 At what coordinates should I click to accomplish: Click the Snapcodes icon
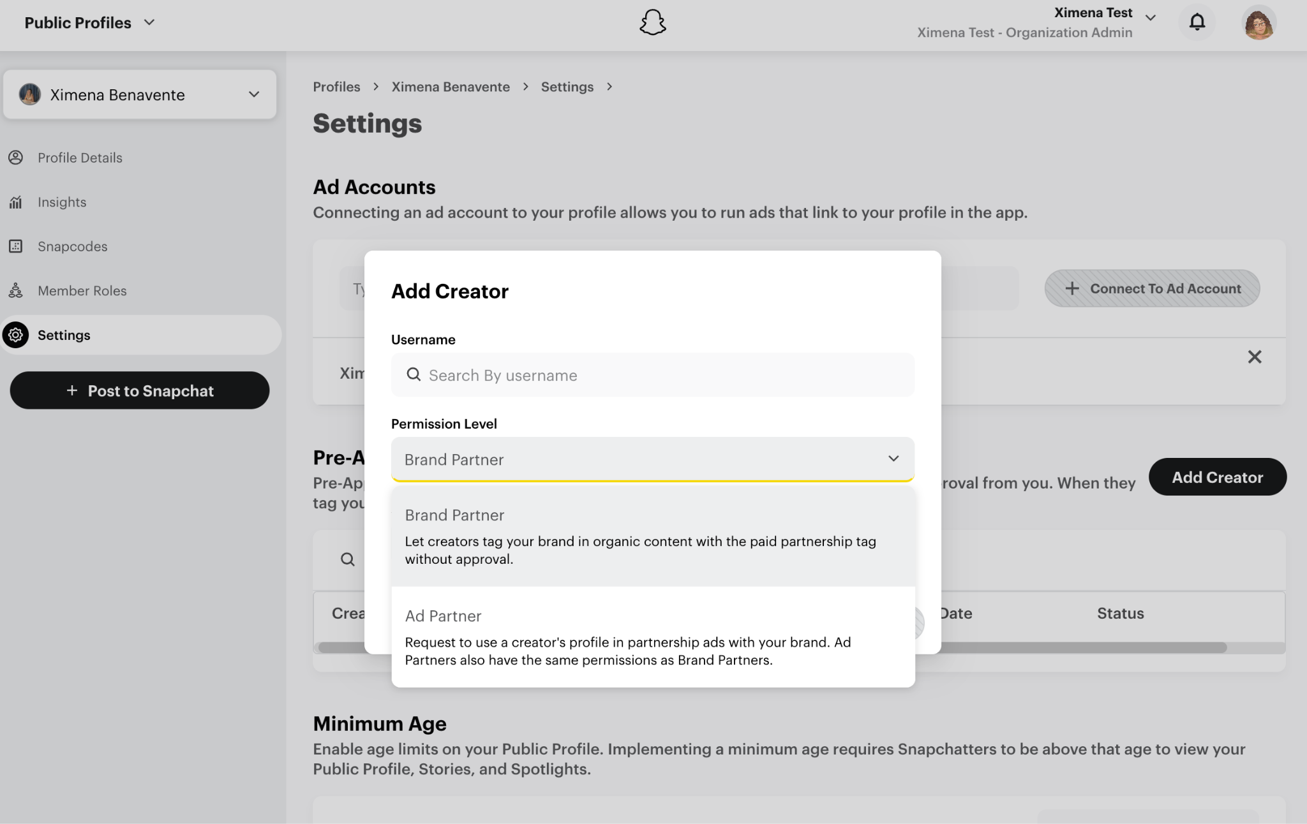[16, 246]
